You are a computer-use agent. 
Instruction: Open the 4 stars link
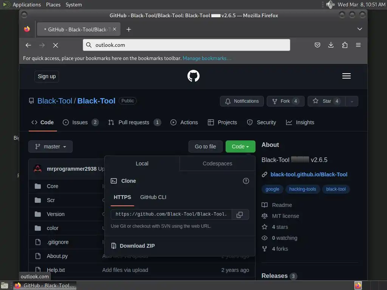coord(280,227)
